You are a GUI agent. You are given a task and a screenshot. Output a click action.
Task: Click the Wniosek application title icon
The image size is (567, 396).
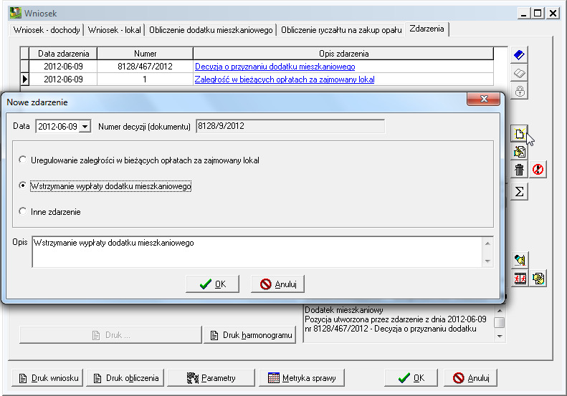pyautogui.click(x=16, y=13)
